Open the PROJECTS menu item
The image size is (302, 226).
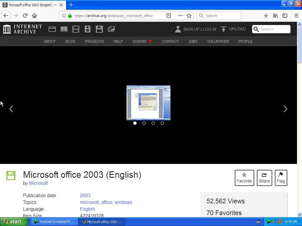(94, 41)
